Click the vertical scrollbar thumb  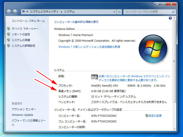[x=175, y=61]
